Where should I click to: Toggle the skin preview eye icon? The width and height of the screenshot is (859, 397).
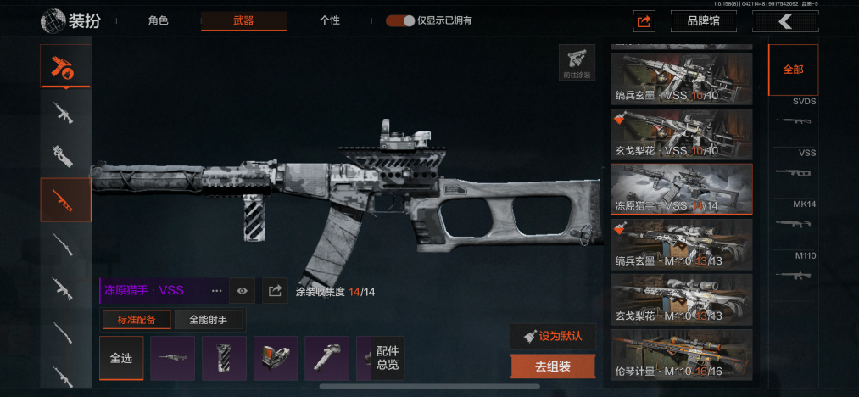tap(243, 291)
